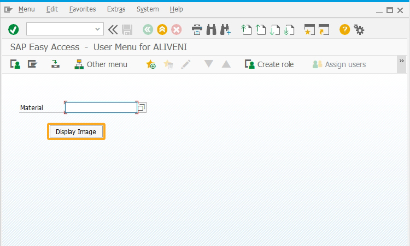Click the Print icon
Image resolution: width=410 pixels, height=246 pixels.
[197, 29]
